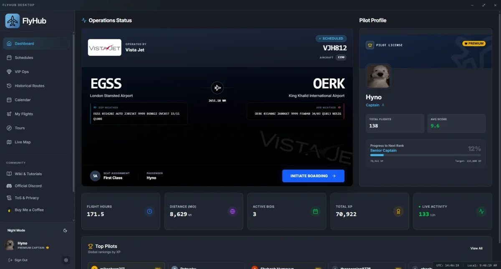Click the arrival weather METAR box
501x269 pixels.
296,111
